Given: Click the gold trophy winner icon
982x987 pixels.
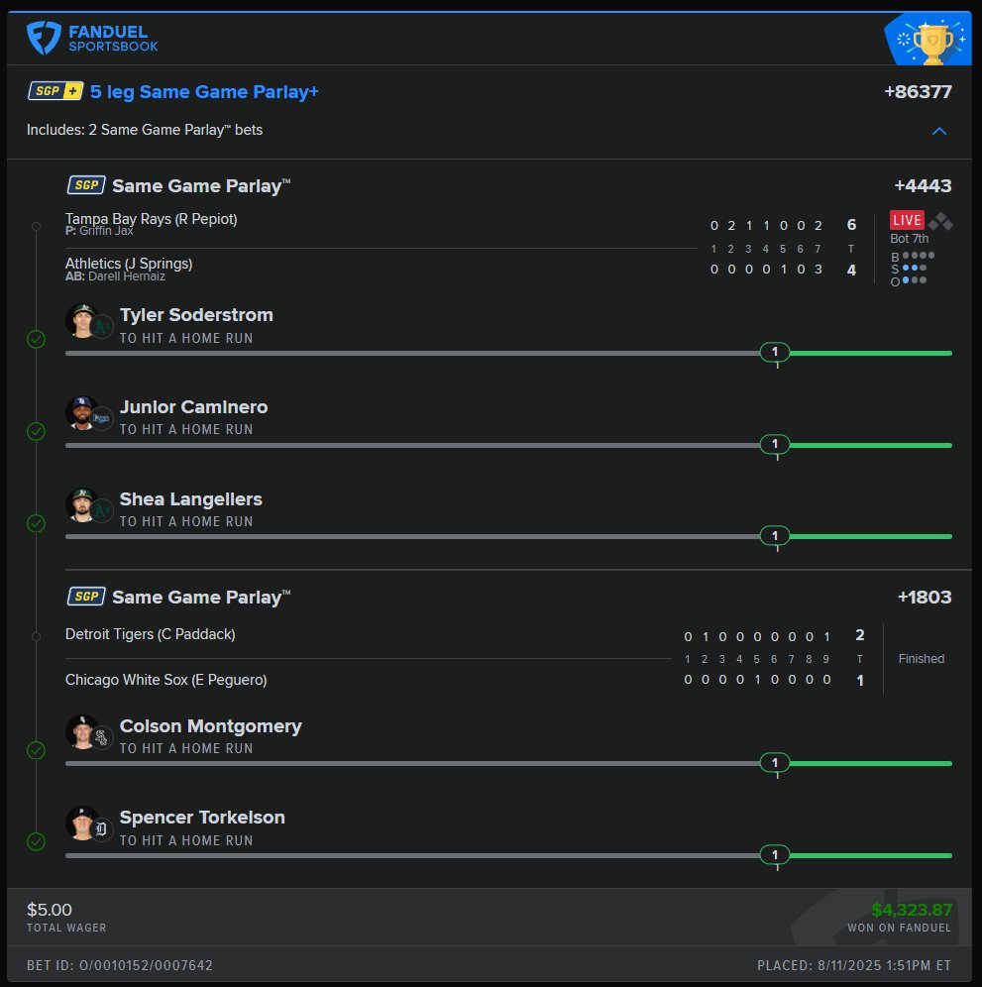Looking at the screenshot, I should pyautogui.click(x=932, y=42).
